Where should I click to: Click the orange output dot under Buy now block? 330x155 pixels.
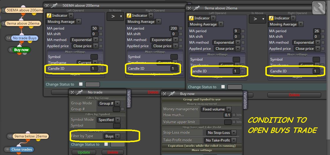(x=19, y=53)
